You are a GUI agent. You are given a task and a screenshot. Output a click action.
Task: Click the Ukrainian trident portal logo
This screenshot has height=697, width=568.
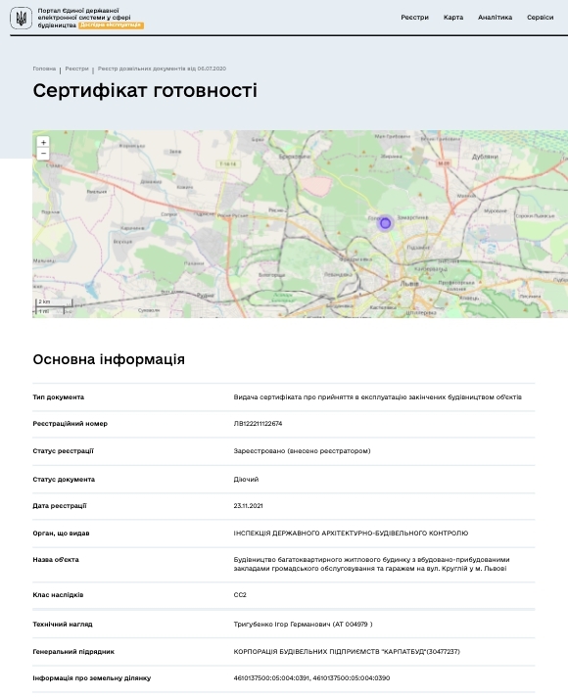[21, 18]
